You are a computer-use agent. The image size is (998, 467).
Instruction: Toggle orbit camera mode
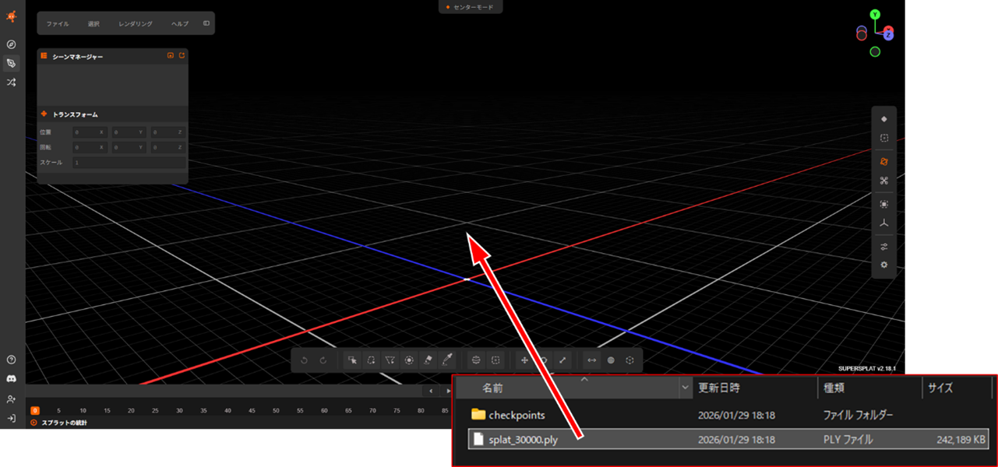[883, 162]
